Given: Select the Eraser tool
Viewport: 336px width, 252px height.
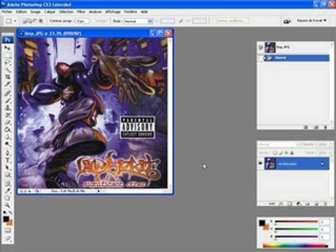Looking at the screenshot, I should point(8,122).
